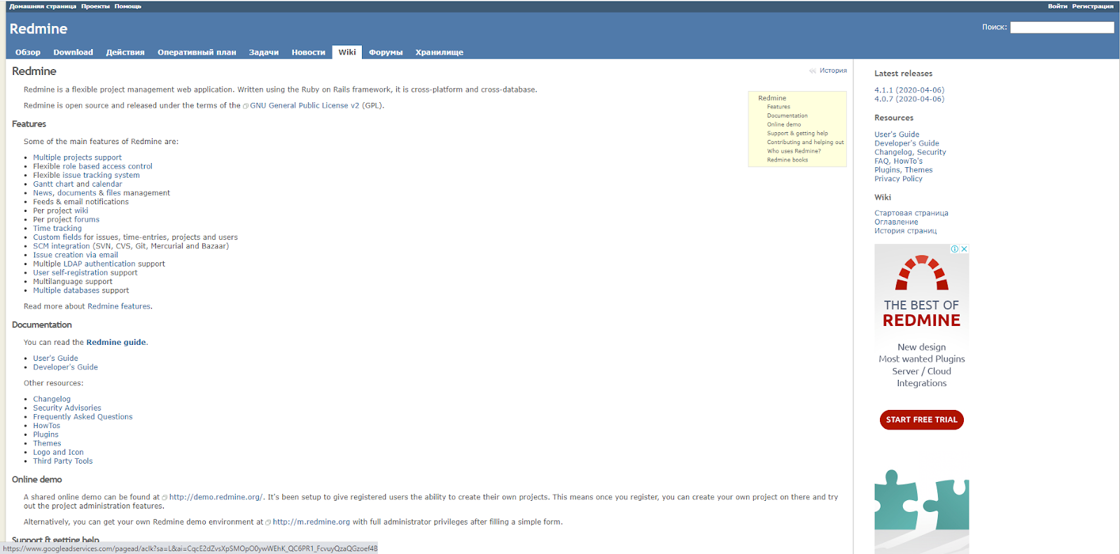Open Оглавление wiki link
Viewport: 1120px width, 554px height.
(x=896, y=222)
